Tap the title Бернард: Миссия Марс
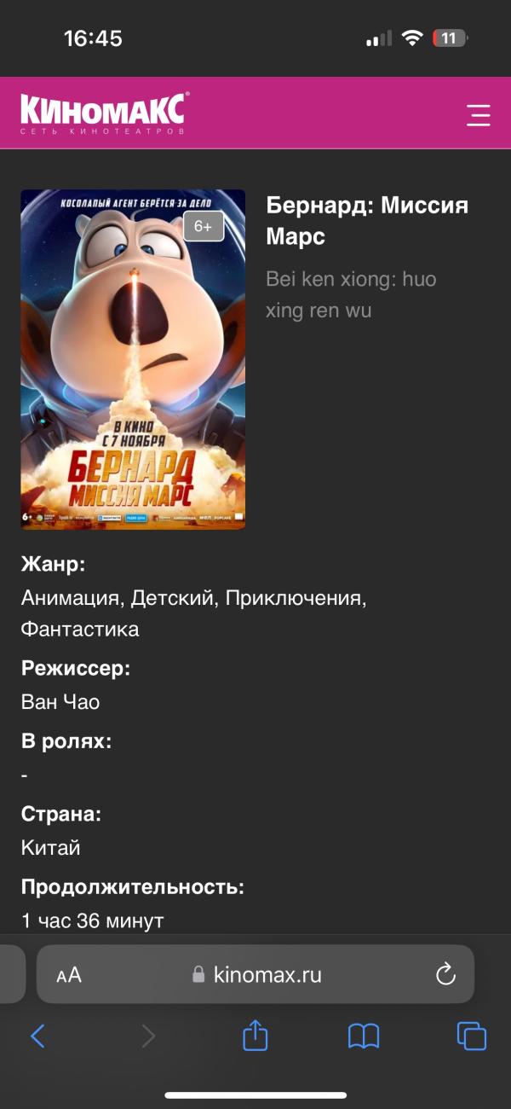The width and height of the screenshot is (511, 1109). pyautogui.click(x=367, y=221)
